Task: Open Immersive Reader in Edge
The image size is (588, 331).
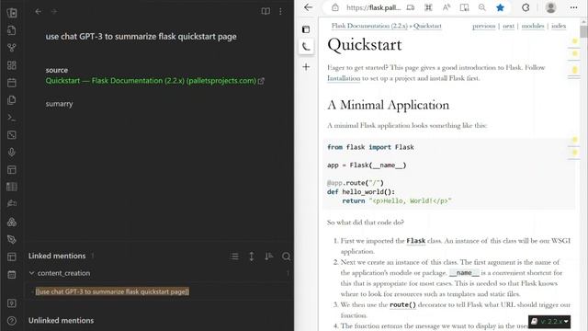Action: point(464,7)
